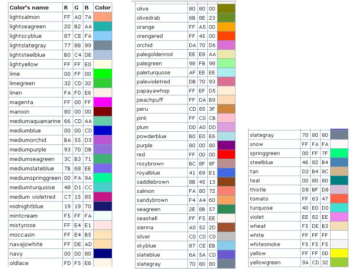Viewport: 359px width, 269px height.
Task: Click the "Color" column header
Action: click(103, 8)
